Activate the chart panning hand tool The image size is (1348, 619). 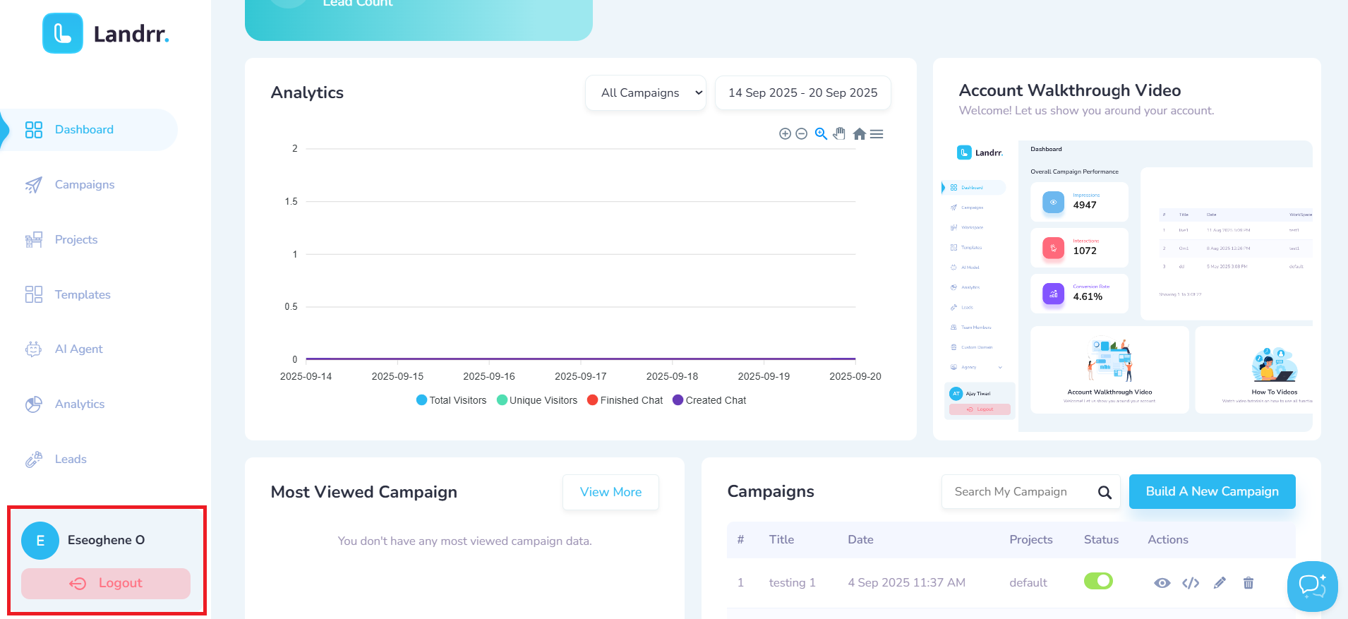point(839,134)
